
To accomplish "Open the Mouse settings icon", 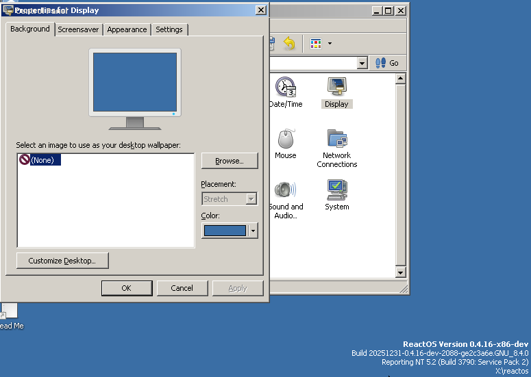I will (286, 140).
